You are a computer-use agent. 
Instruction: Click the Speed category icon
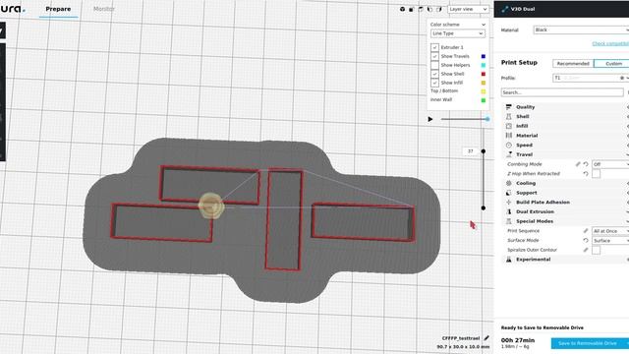point(509,145)
